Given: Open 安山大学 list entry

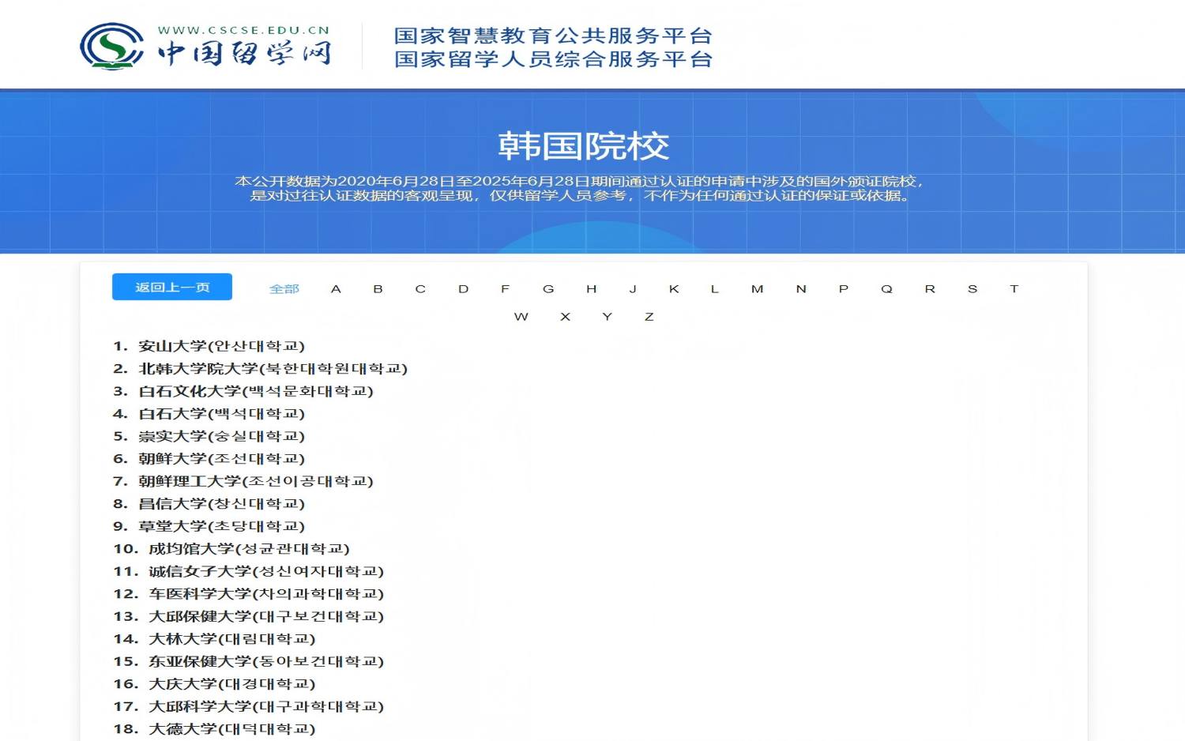Looking at the screenshot, I should (221, 346).
